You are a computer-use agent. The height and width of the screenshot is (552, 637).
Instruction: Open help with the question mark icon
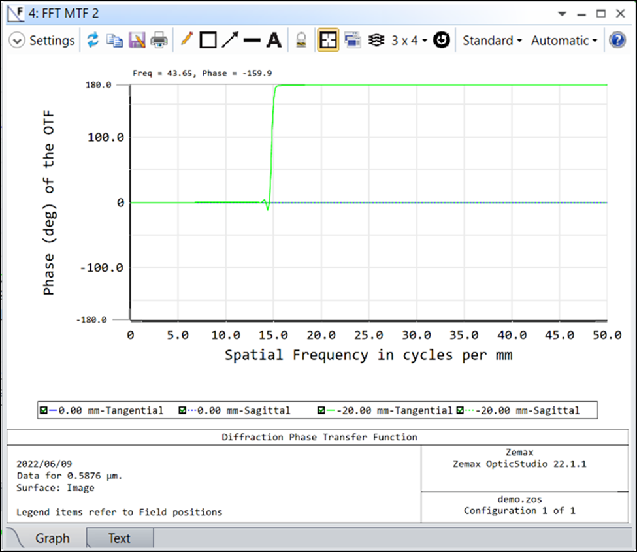(617, 41)
